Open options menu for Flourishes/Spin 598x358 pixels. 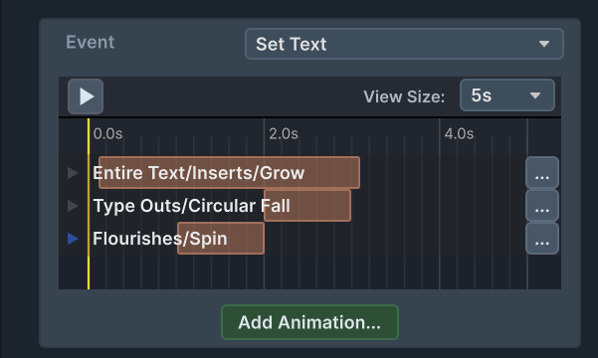coord(542,239)
